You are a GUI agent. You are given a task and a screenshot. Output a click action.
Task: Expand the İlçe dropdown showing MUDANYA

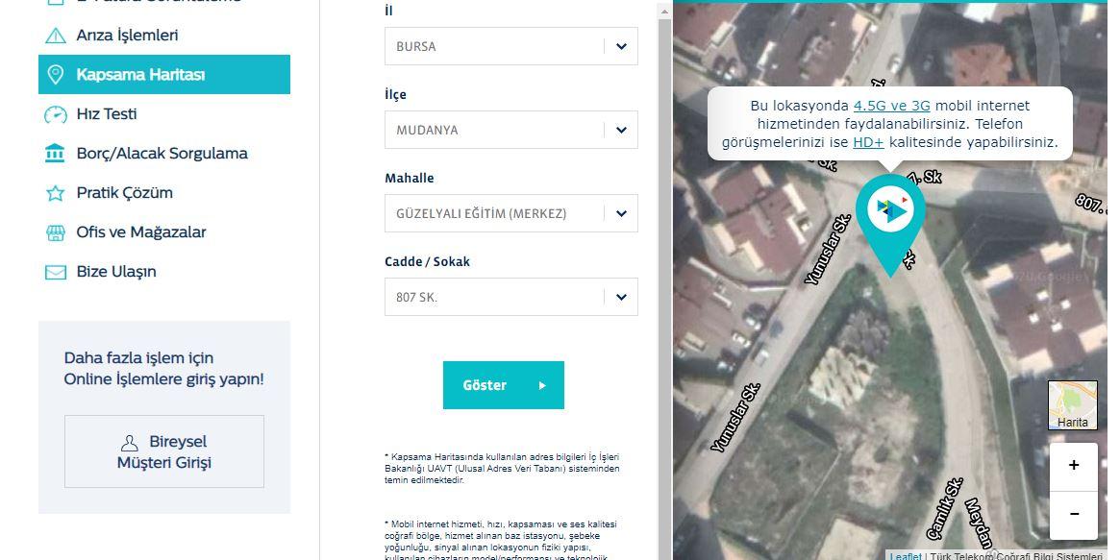510,130
